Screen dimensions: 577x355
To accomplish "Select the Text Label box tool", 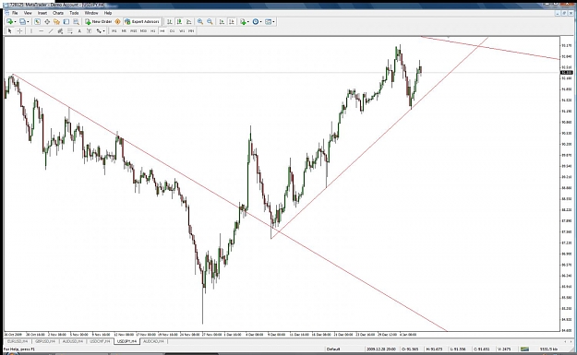I will 89,30.
